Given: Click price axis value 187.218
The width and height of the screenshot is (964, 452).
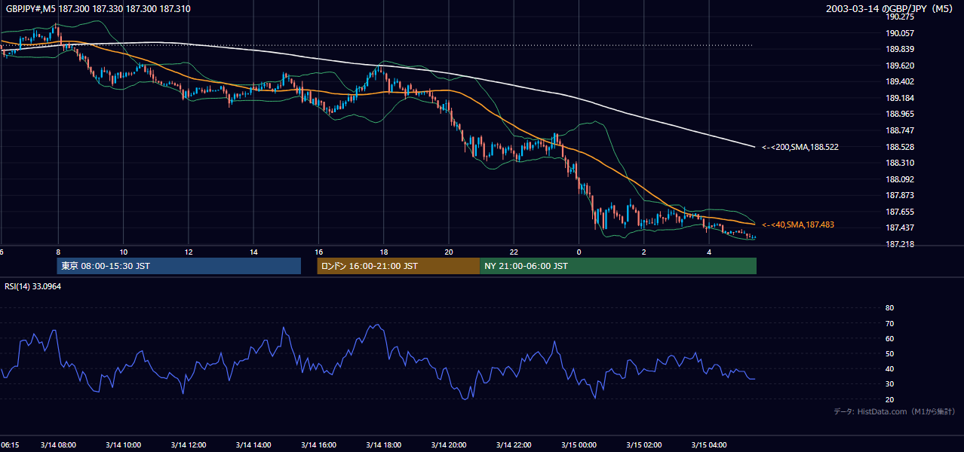Looking at the screenshot, I should pyautogui.click(x=900, y=244).
